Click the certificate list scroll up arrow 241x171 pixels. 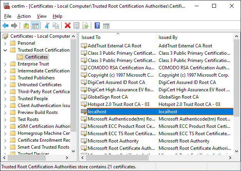[x=237, y=37]
